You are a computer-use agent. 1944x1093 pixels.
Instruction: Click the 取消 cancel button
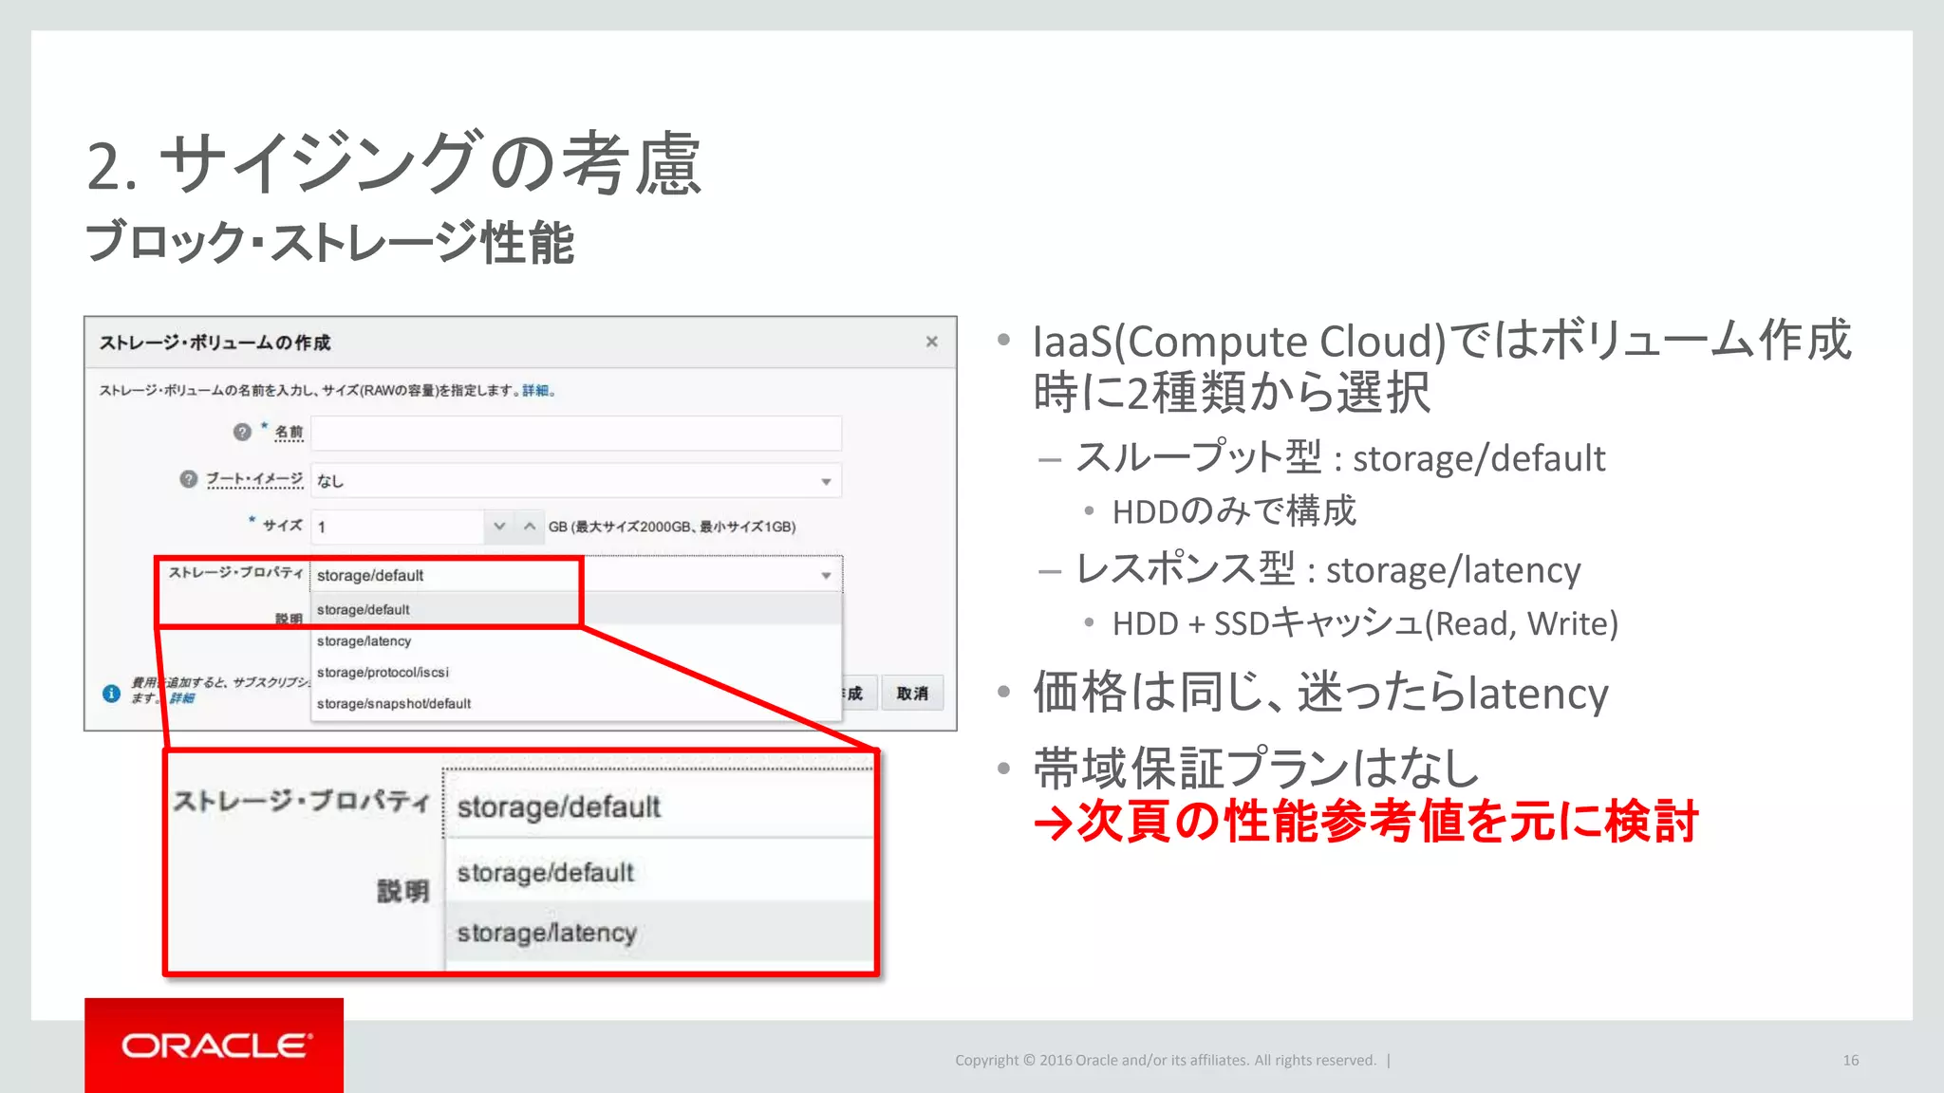912,694
